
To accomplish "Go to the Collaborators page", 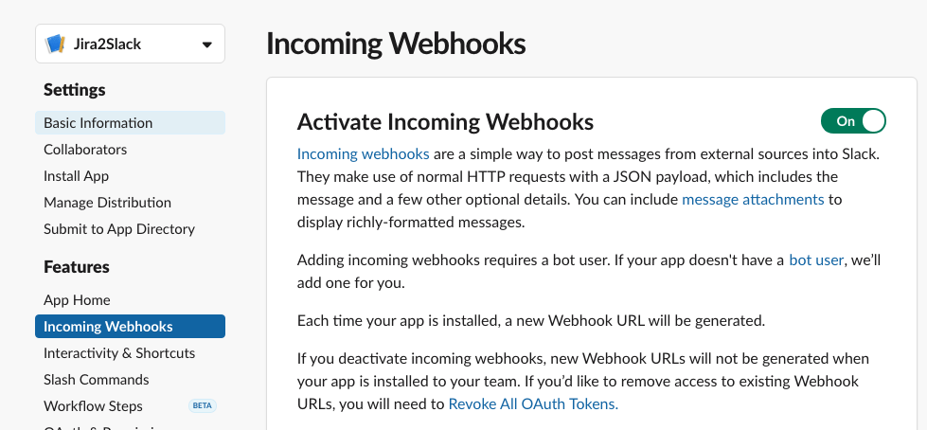I will tap(85, 150).
